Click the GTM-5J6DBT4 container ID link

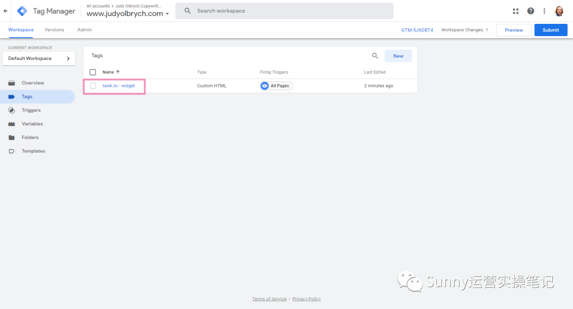point(417,30)
